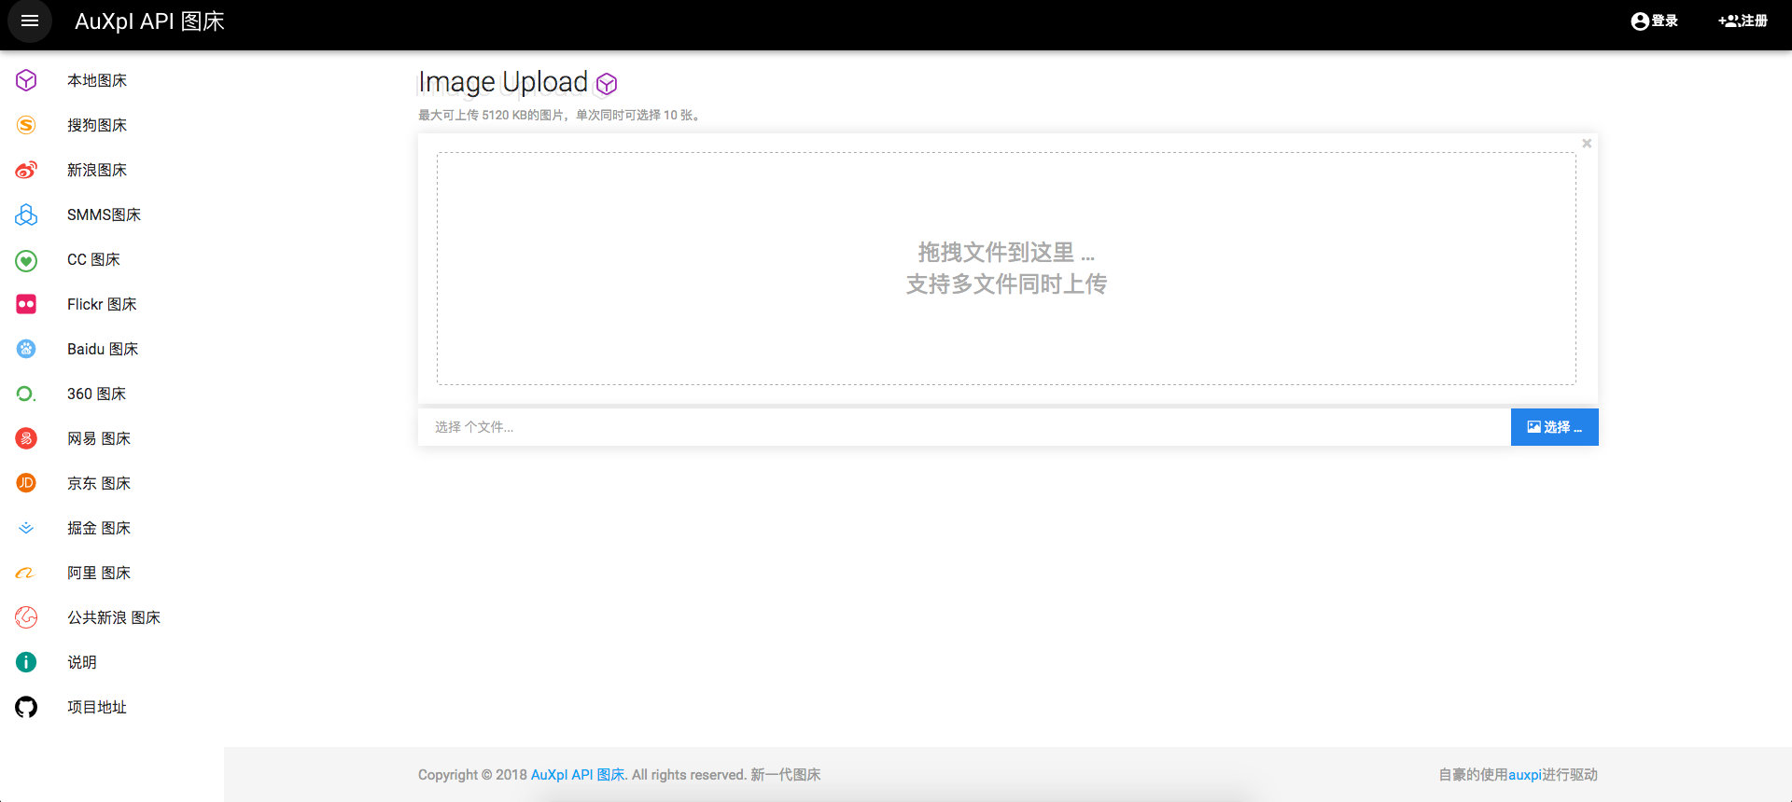This screenshot has height=802, width=1792.
Task: Click the Weibo icon for 新浪图床
Action: [26, 170]
